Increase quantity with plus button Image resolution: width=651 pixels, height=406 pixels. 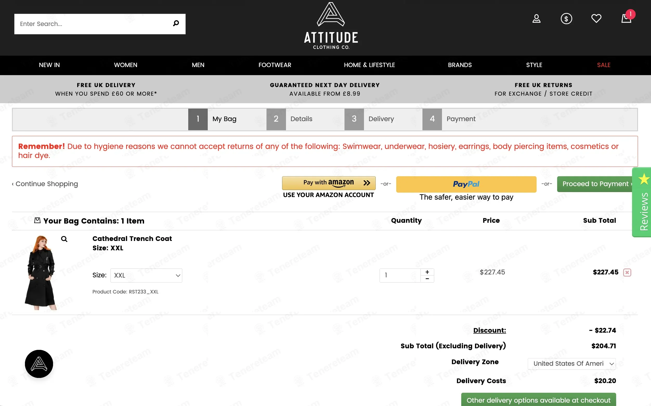(427, 272)
